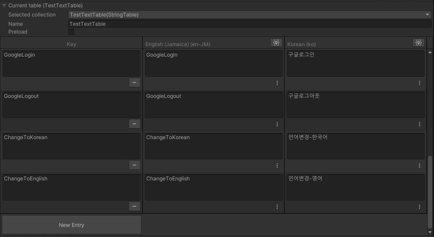Click the table's vertical scrollbar thumb

pyautogui.click(x=430, y=192)
